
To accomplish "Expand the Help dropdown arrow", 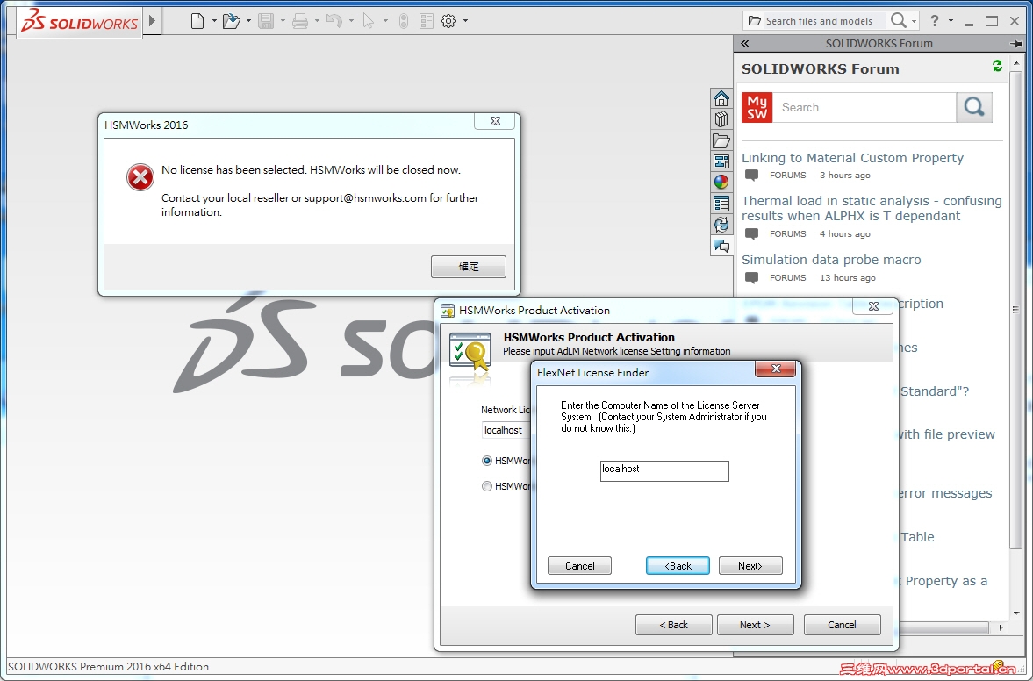I will click(951, 21).
